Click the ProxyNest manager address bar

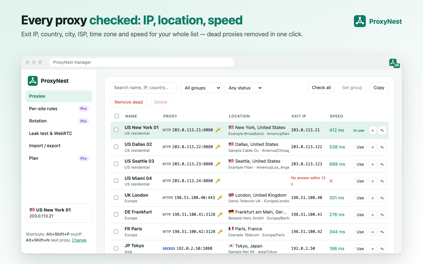[142, 62]
